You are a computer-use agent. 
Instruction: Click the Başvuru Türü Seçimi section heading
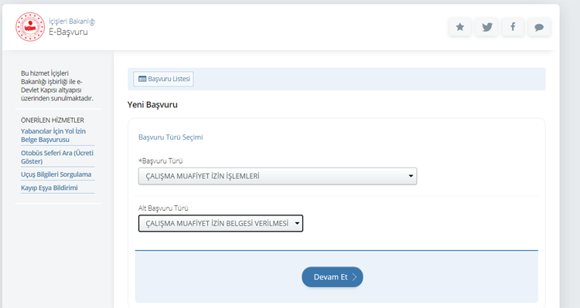pyautogui.click(x=171, y=137)
